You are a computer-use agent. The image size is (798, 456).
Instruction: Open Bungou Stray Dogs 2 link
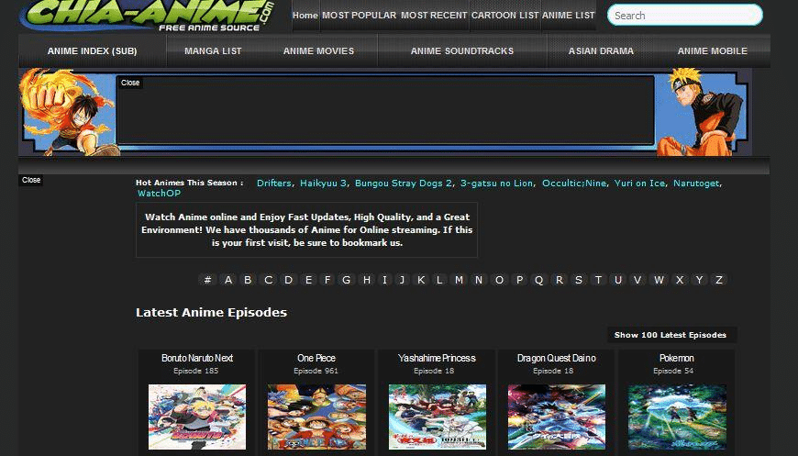(403, 184)
